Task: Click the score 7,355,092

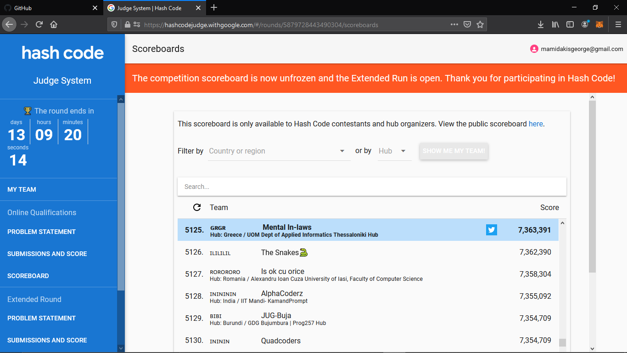Action: tap(535, 296)
